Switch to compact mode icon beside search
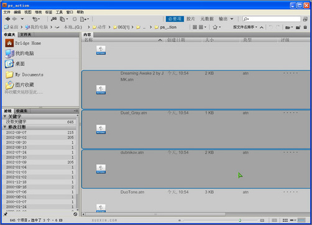Image resolution: width=312 pixels, height=225 pixels. (305, 19)
